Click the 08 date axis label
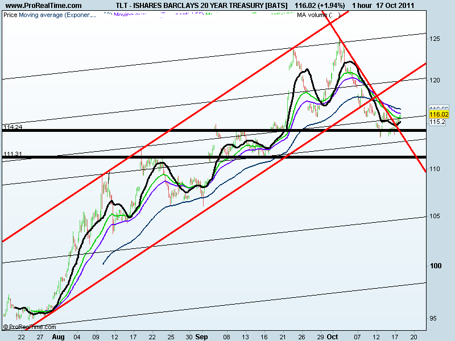 point(226,336)
